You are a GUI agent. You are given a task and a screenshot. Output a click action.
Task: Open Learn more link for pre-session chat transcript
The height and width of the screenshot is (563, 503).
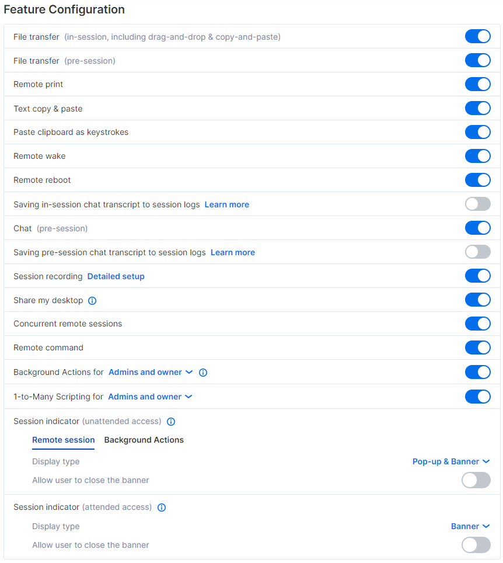coord(233,252)
